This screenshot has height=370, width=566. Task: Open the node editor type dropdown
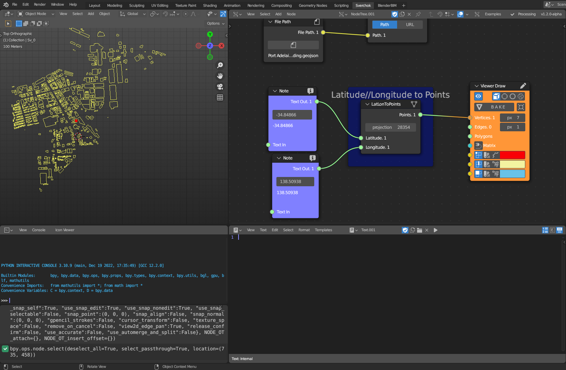pos(237,14)
